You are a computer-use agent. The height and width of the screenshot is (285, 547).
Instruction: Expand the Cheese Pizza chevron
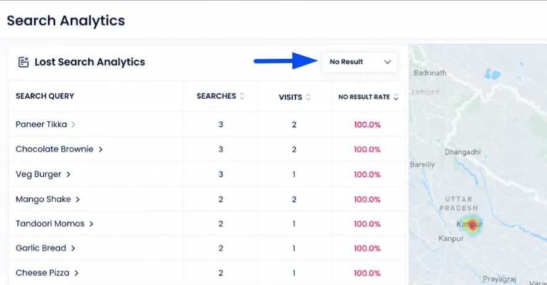(76, 273)
